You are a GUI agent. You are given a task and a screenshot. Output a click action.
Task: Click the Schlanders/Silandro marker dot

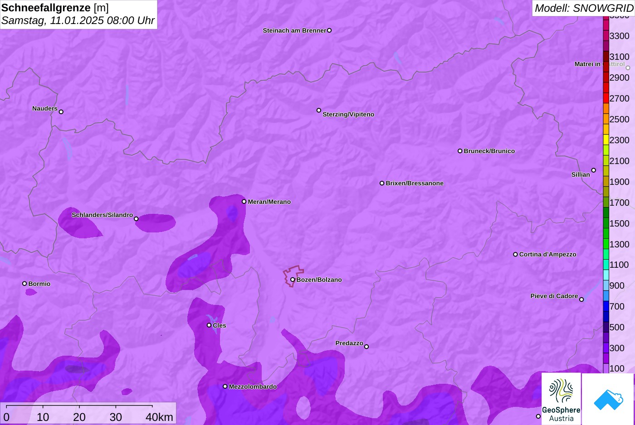[x=136, y=219]
